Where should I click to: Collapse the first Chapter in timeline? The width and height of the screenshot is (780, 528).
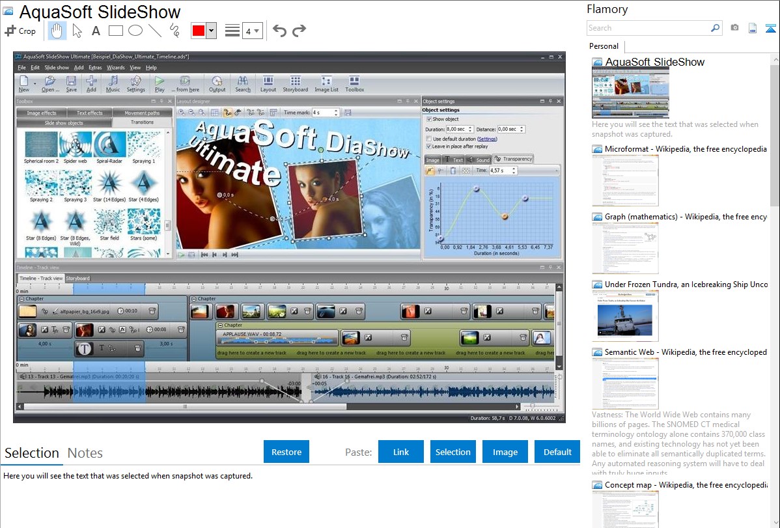coord(21,299)
